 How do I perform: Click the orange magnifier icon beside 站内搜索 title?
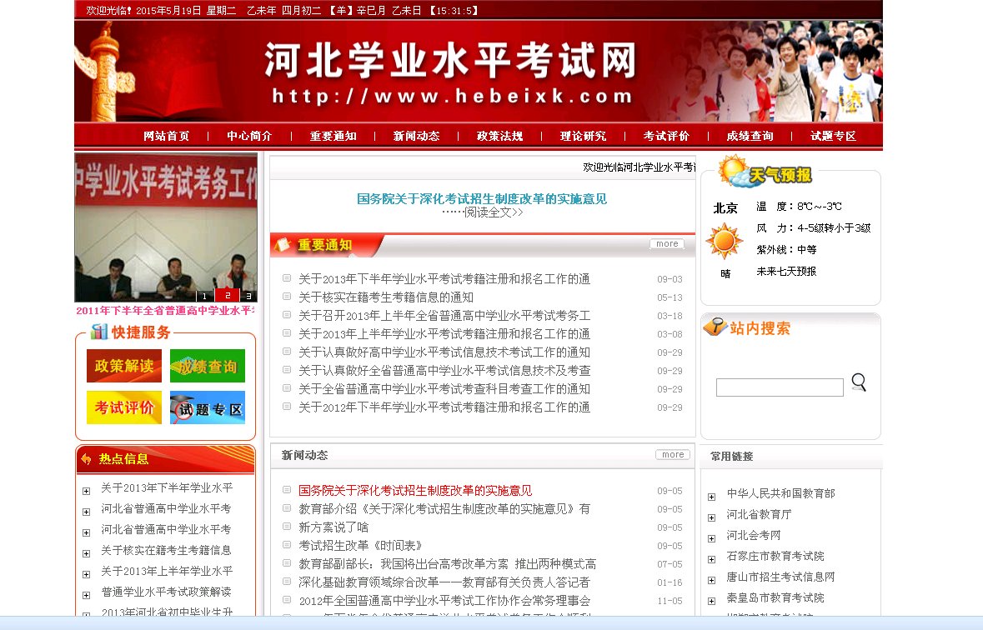715,327
